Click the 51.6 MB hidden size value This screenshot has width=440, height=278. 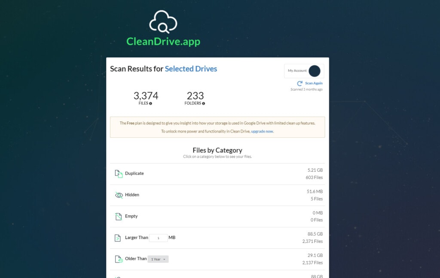pyautogui.click(x=315, y=191)
